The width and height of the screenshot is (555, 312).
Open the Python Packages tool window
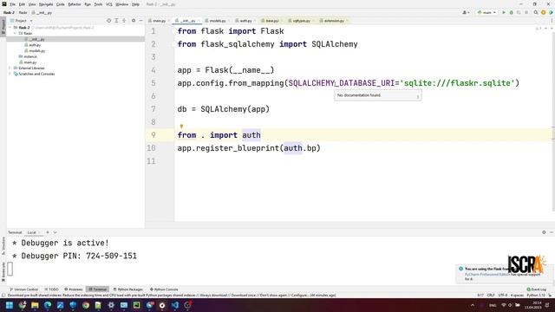click(128, 289)
